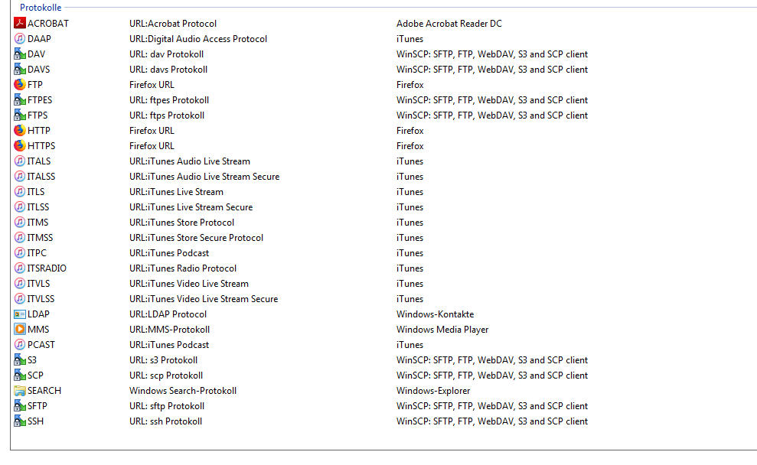
Task: Select the ITSRADIO protocol name
Action: pyautogui.click(x=47, y=268)
